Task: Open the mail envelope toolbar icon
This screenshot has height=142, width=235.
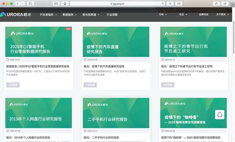Action: click(56, 4)
